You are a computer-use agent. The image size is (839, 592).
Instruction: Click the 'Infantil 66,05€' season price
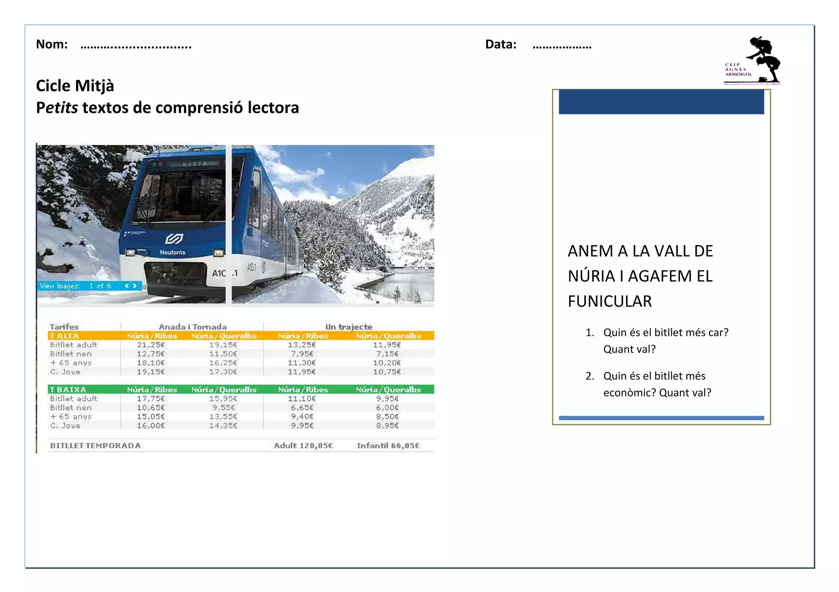tap(388, 446)
